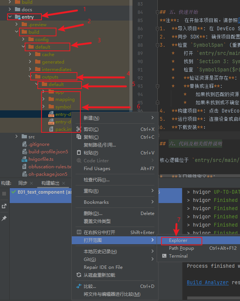Open 本地历史记录(H) submenu
Screen dimensions: 240x301
[115, 252]
